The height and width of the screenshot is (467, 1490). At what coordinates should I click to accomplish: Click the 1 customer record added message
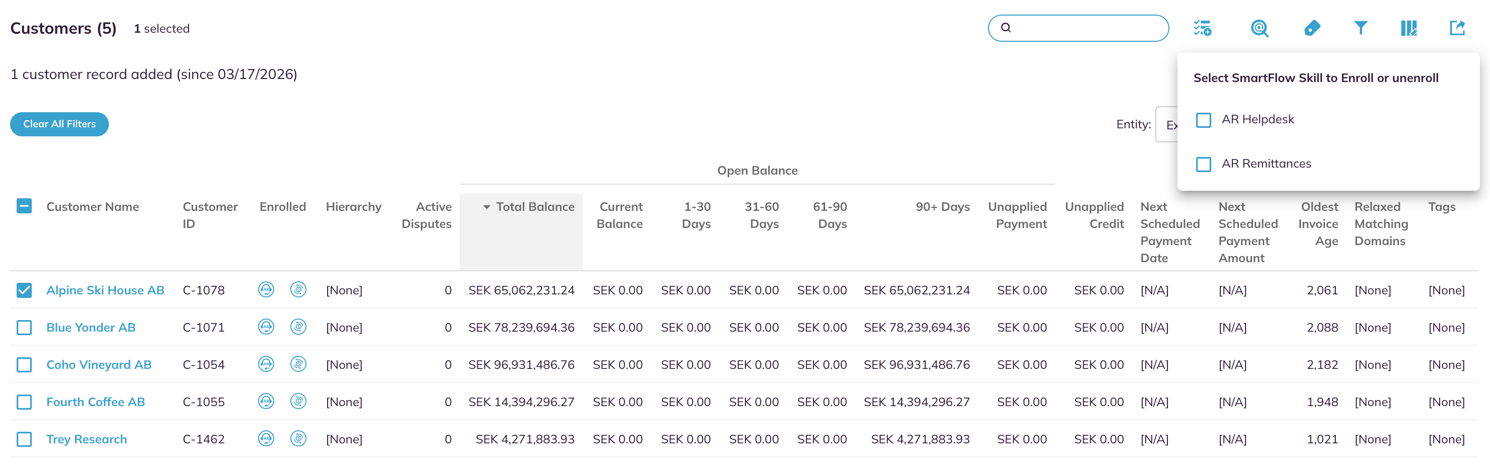[154, 74]
